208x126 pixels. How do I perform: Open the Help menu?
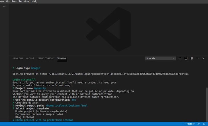tap(34, 1)
